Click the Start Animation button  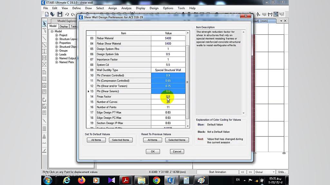tap(218, 172)
